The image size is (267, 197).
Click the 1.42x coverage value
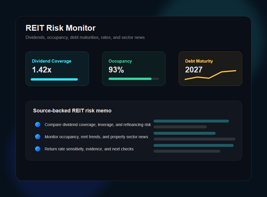pos(42,70)
